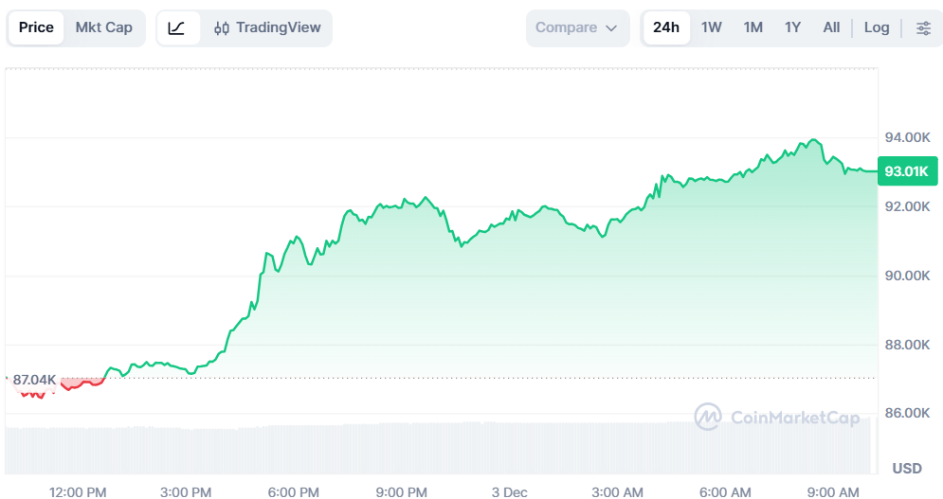Viewport: 943px width, 499px height.
Task: Switch to the line chart view icon
Action: coord(177,28)
